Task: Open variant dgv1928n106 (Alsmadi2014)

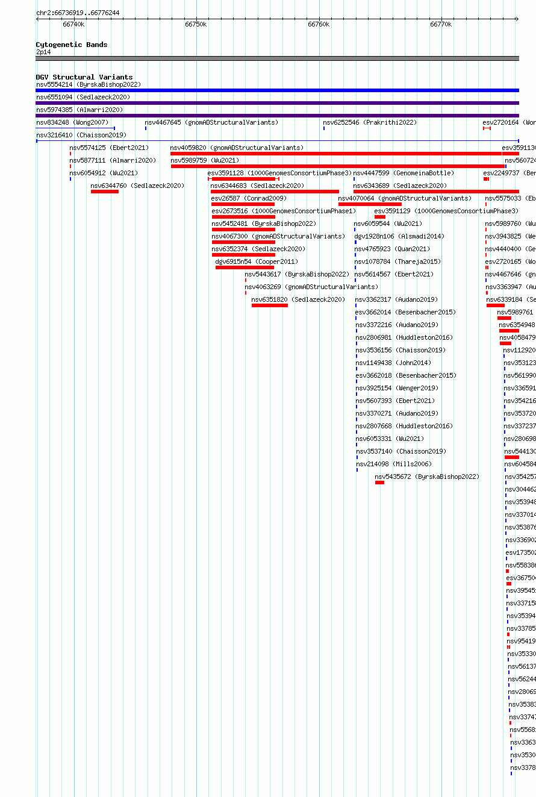Action: 399,236
